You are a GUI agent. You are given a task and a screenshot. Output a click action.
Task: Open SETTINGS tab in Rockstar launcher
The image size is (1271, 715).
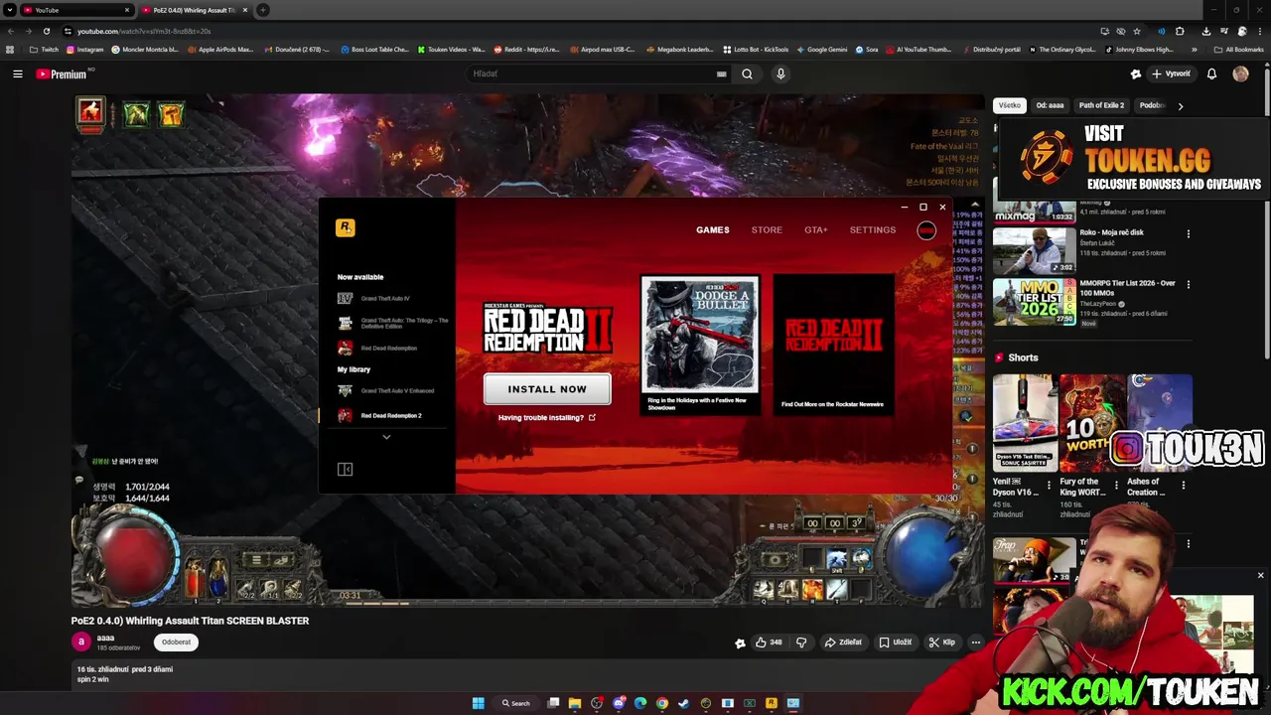pos(873,229)
